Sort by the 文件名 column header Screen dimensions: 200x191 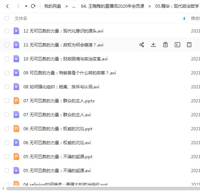[x=21, y=19]
